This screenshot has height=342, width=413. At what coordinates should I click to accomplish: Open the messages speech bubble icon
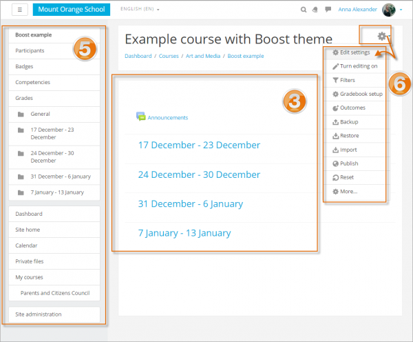328,10
